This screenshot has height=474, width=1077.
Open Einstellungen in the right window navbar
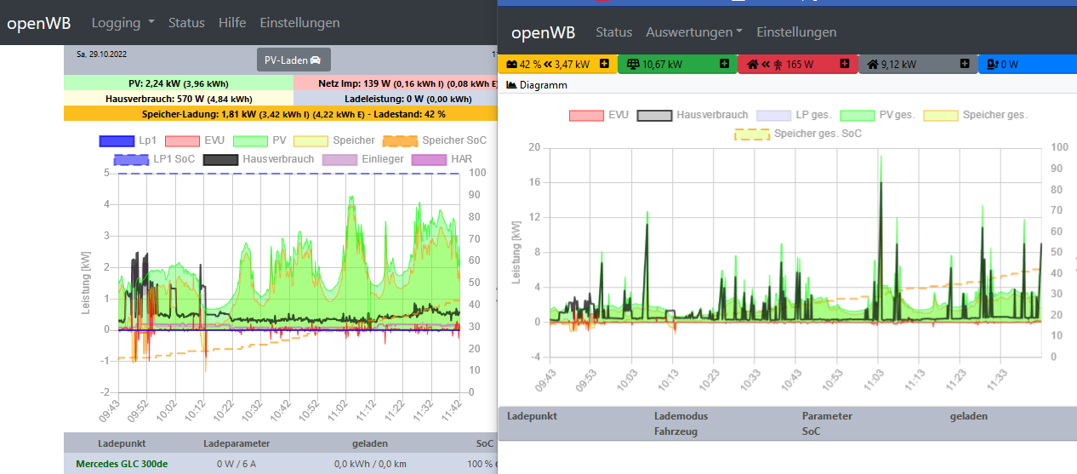[796, 32]
